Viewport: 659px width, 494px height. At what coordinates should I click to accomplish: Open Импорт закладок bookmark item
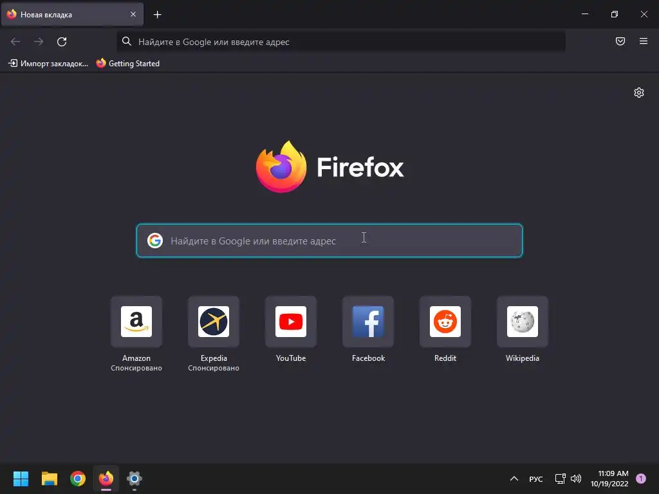pos(48,64)
